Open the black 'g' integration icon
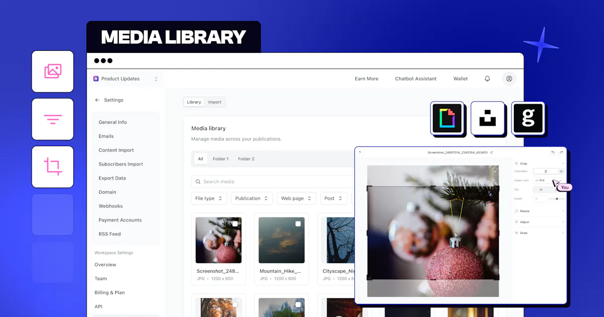 (528, 118)
